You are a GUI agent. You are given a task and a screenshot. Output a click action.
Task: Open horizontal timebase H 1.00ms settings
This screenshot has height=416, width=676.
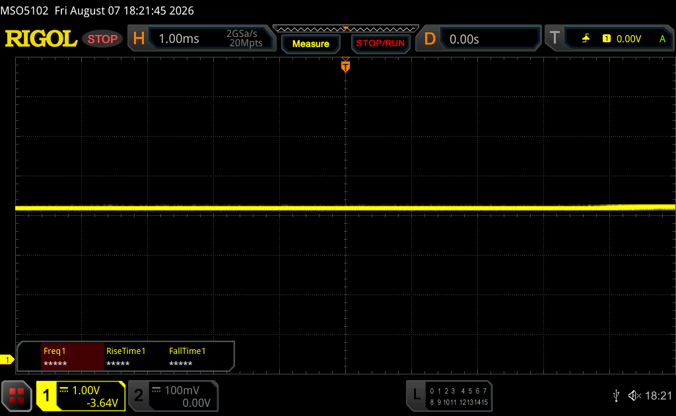pos(201,38)
